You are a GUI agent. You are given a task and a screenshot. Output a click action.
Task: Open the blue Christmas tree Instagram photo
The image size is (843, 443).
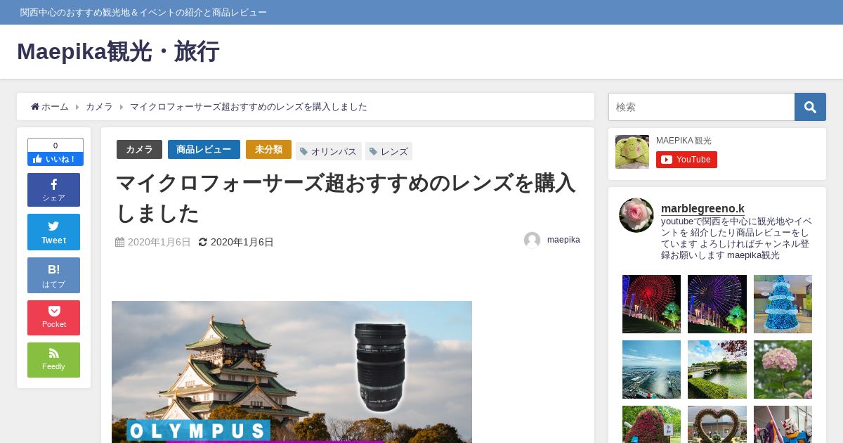point(783,304)
